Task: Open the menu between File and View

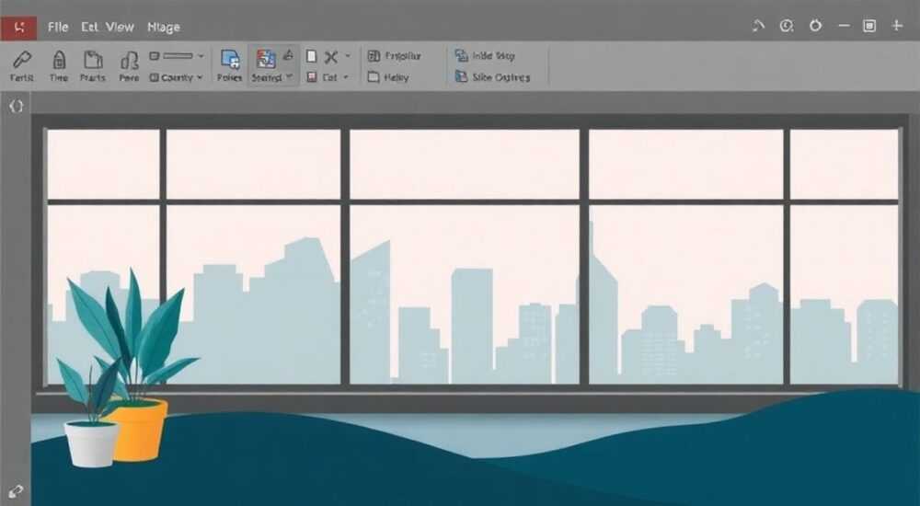Action: [x=89, y=27]
